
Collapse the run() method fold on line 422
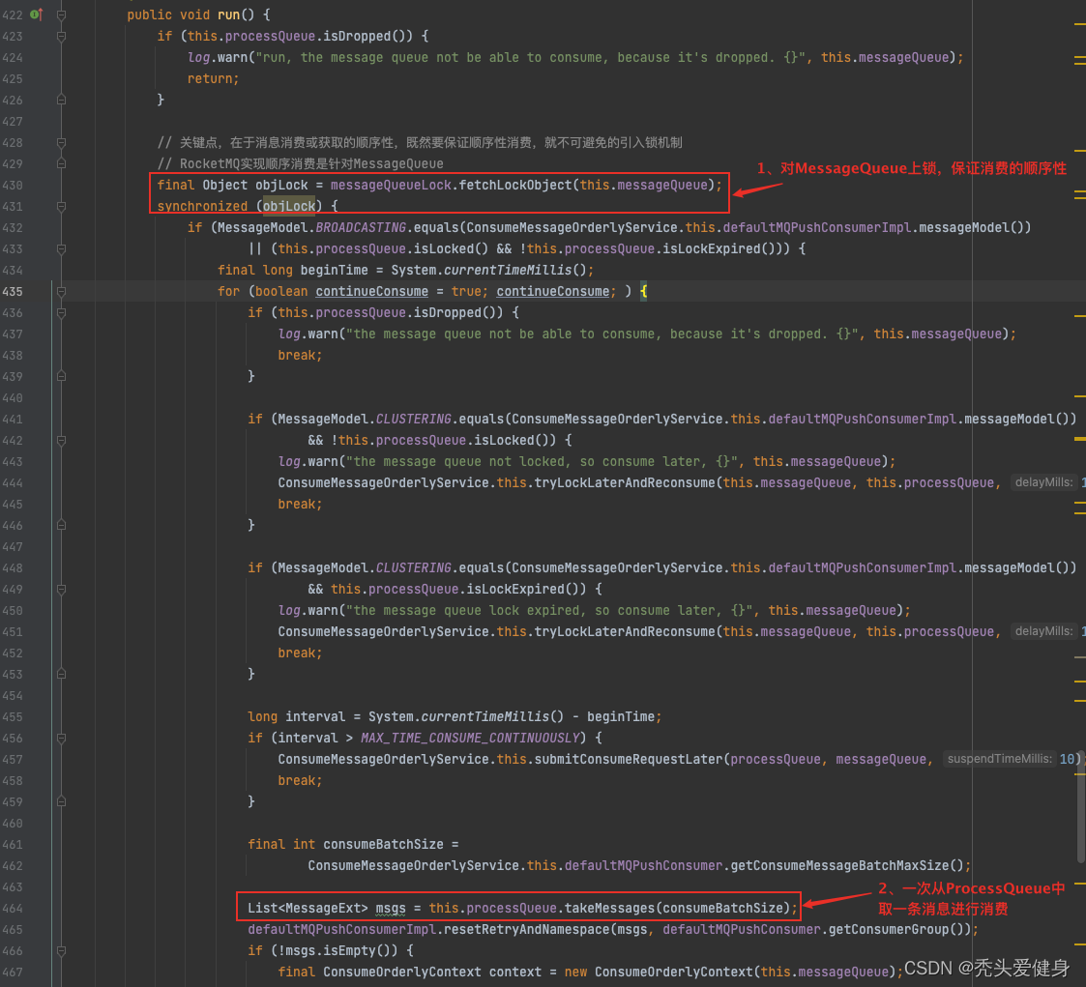(62, 15)
